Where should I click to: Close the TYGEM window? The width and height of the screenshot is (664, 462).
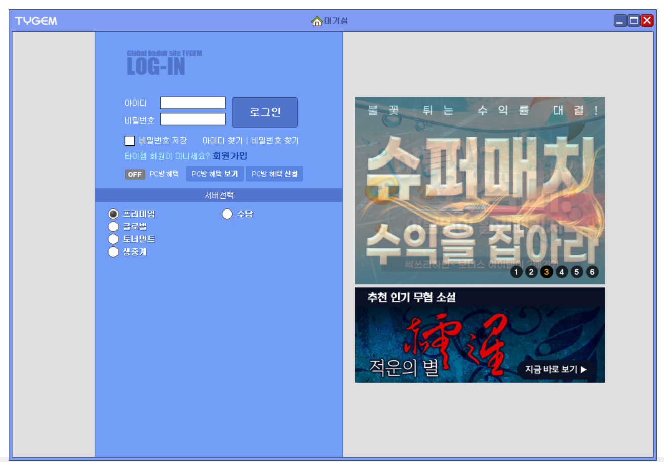[x=647, y=21]
